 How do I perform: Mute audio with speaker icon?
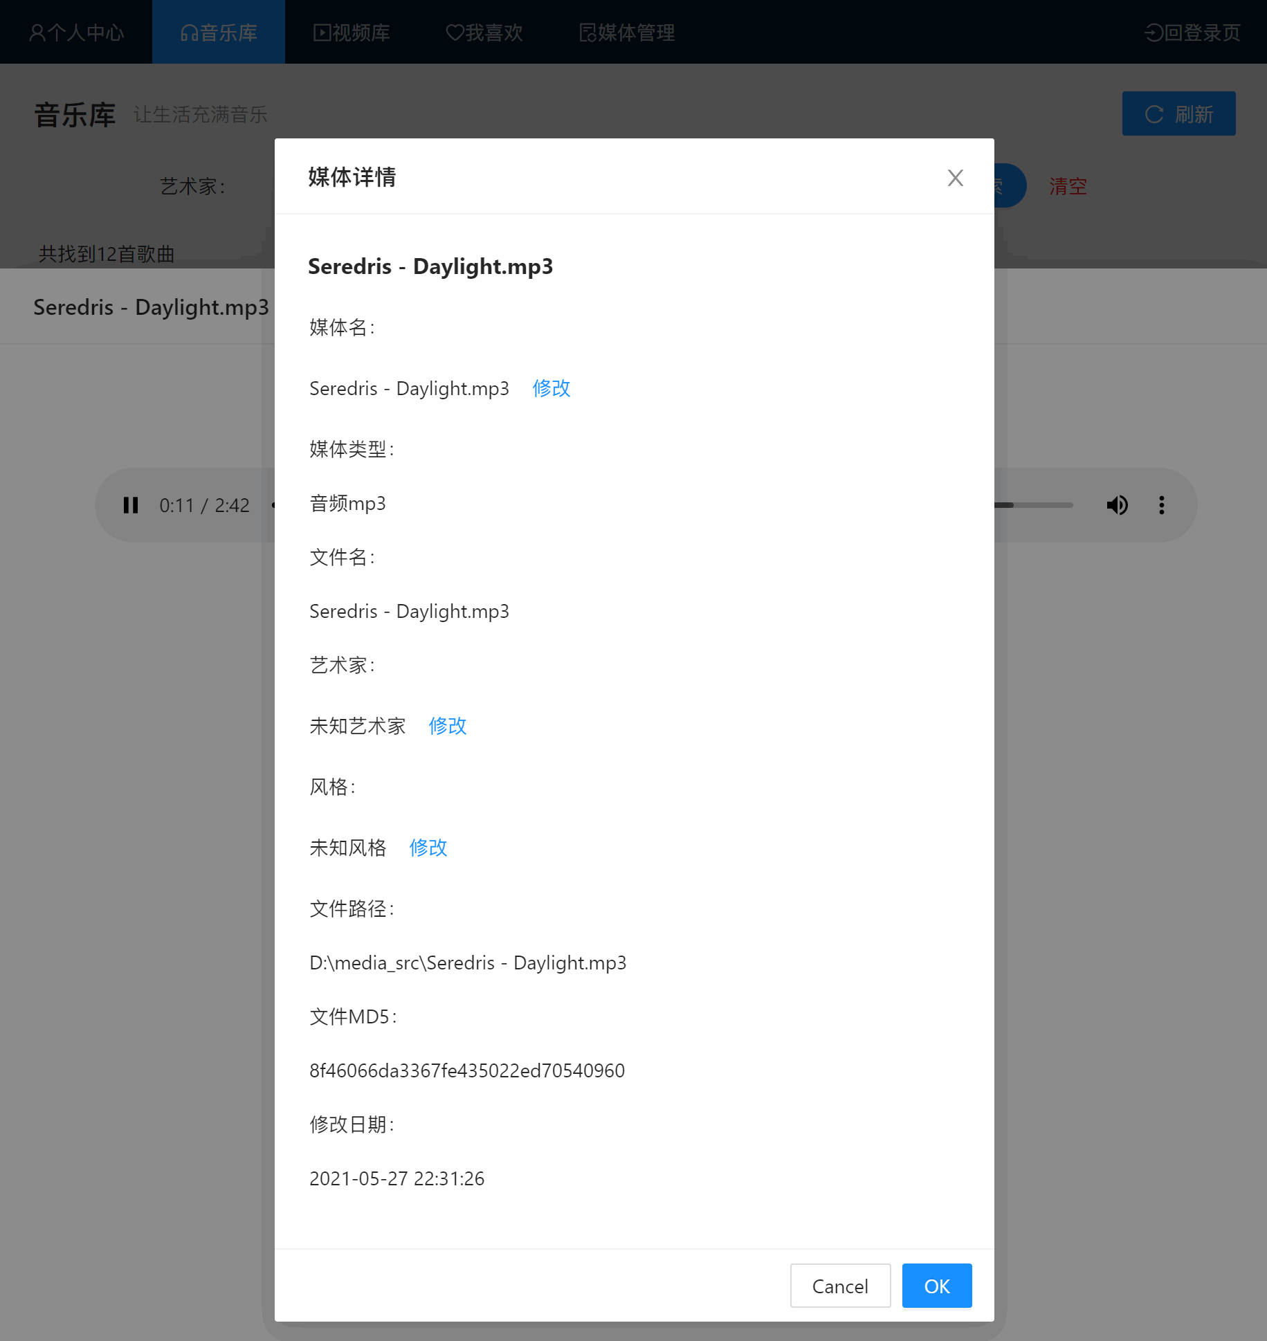(x=1118, y=505)
